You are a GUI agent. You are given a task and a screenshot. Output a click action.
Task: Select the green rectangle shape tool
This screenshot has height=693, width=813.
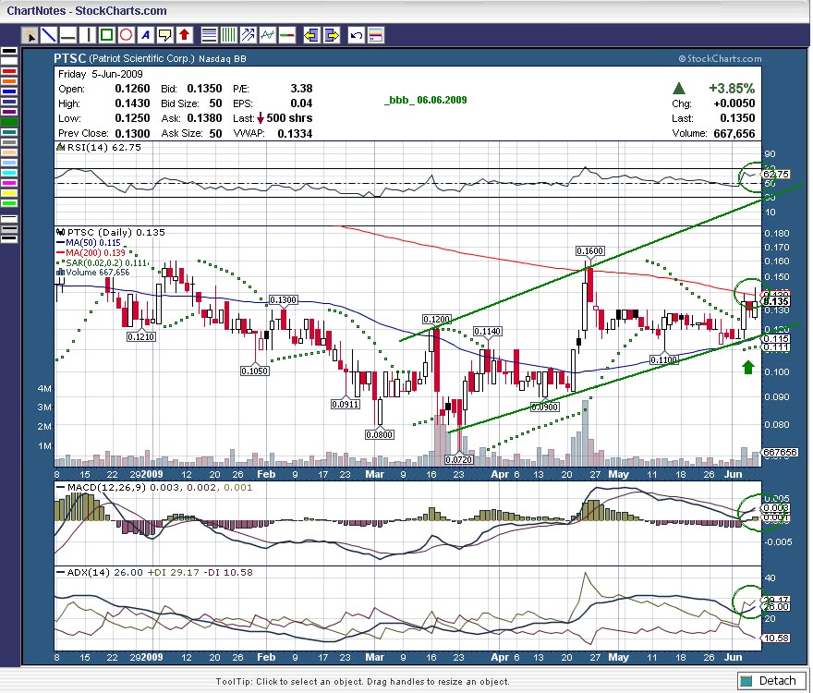[x=107, y=35]
